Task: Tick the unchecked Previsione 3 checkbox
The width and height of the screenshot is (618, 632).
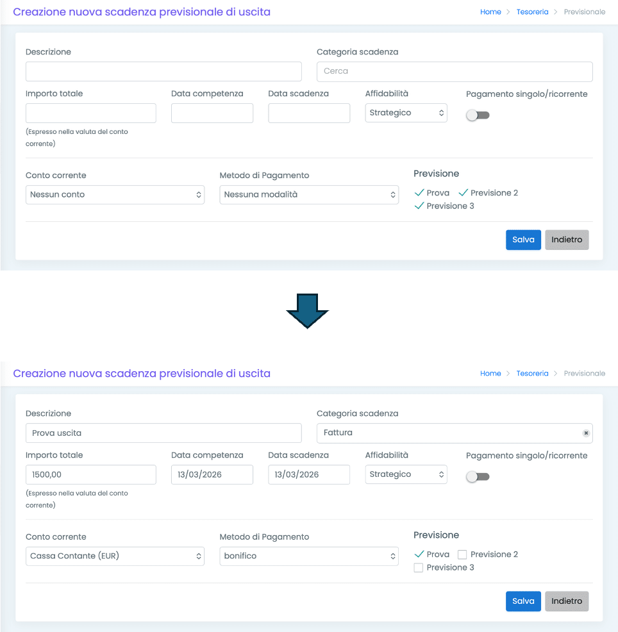Action: coord(419,568)
